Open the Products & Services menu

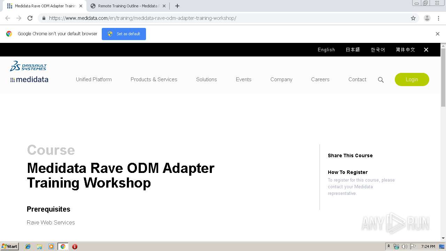pyautogui.click(x=154, y=79)
